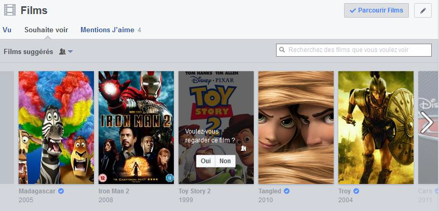
Task: Click the year 2010 under Tangled
Action: 266,200
